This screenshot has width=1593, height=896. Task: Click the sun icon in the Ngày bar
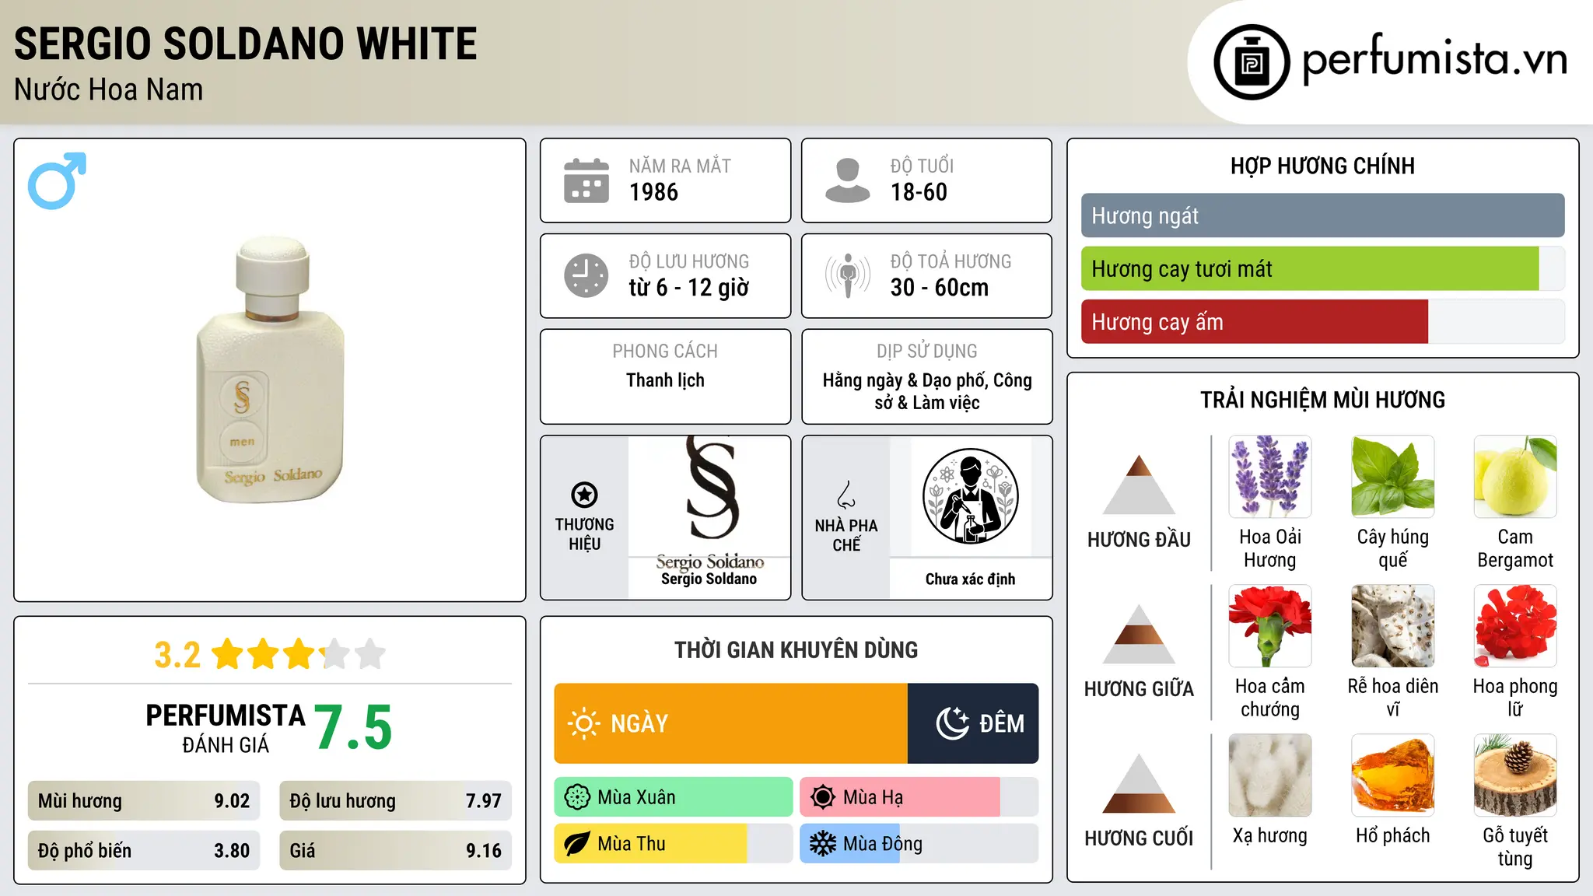583,723
